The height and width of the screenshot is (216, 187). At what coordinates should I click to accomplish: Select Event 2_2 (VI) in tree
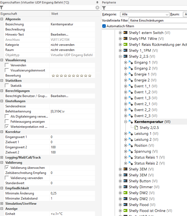(x=146, y=110)
